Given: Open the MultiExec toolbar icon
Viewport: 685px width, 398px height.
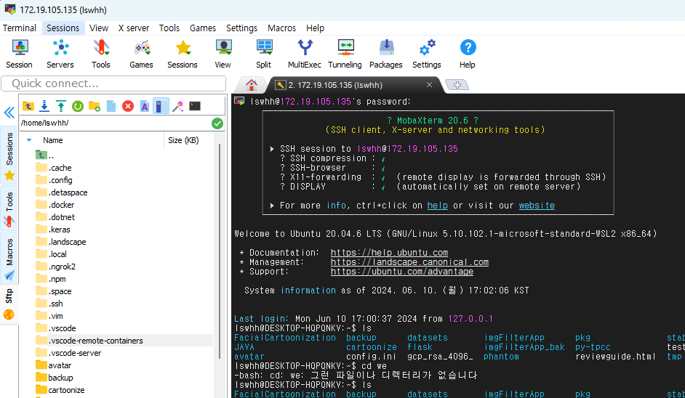Looking at the screenshot, I should (x=305, y=54).
